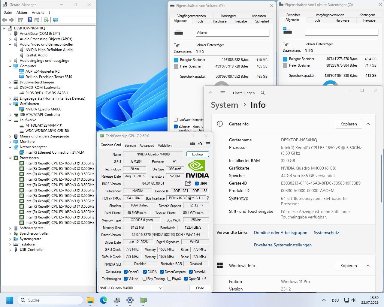Click the NVIDIA logo in GPU-Z

click(x=197, y=169)
